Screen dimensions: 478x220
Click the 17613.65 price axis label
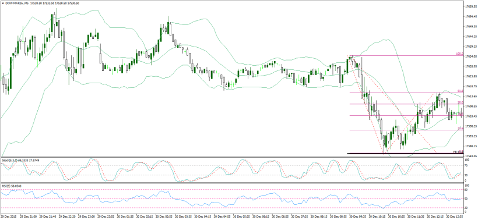(x=471, y=96)
